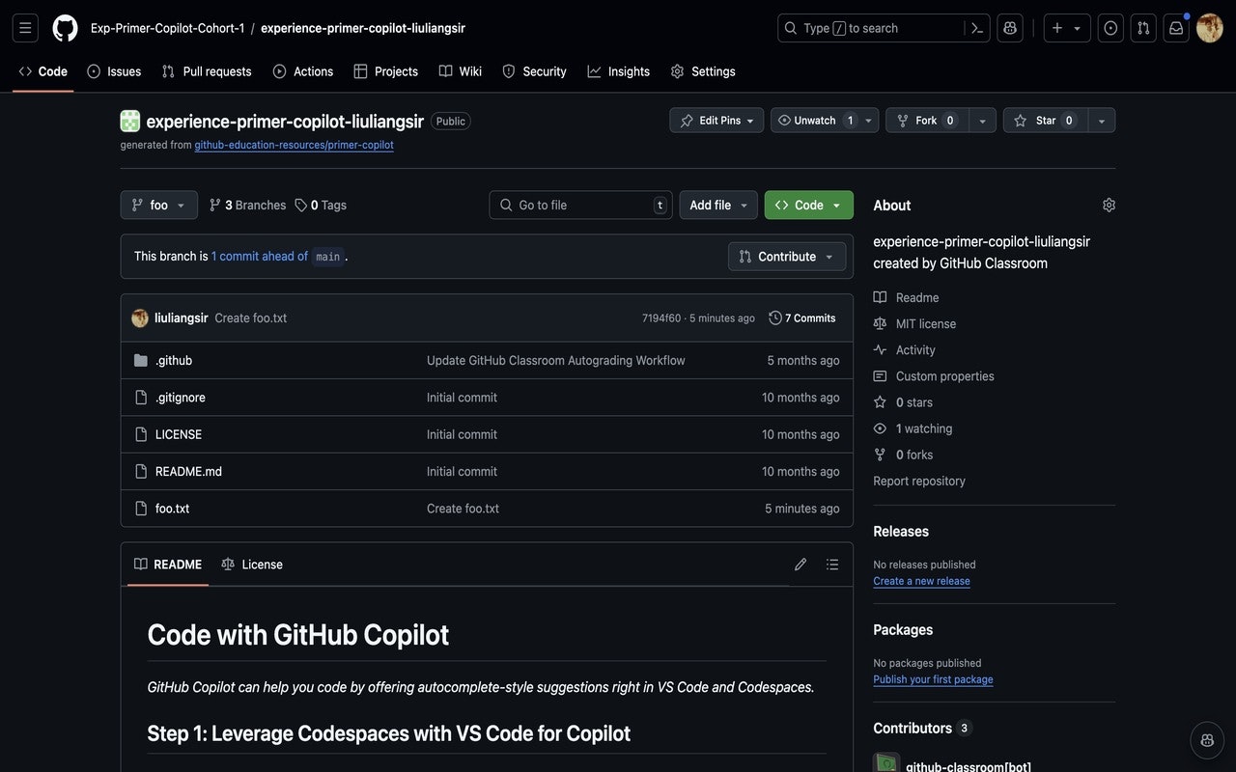Open commit hash 7194f60
Image resolution: width=1236 pixels, height=772 pixels.
pos(661,318)
